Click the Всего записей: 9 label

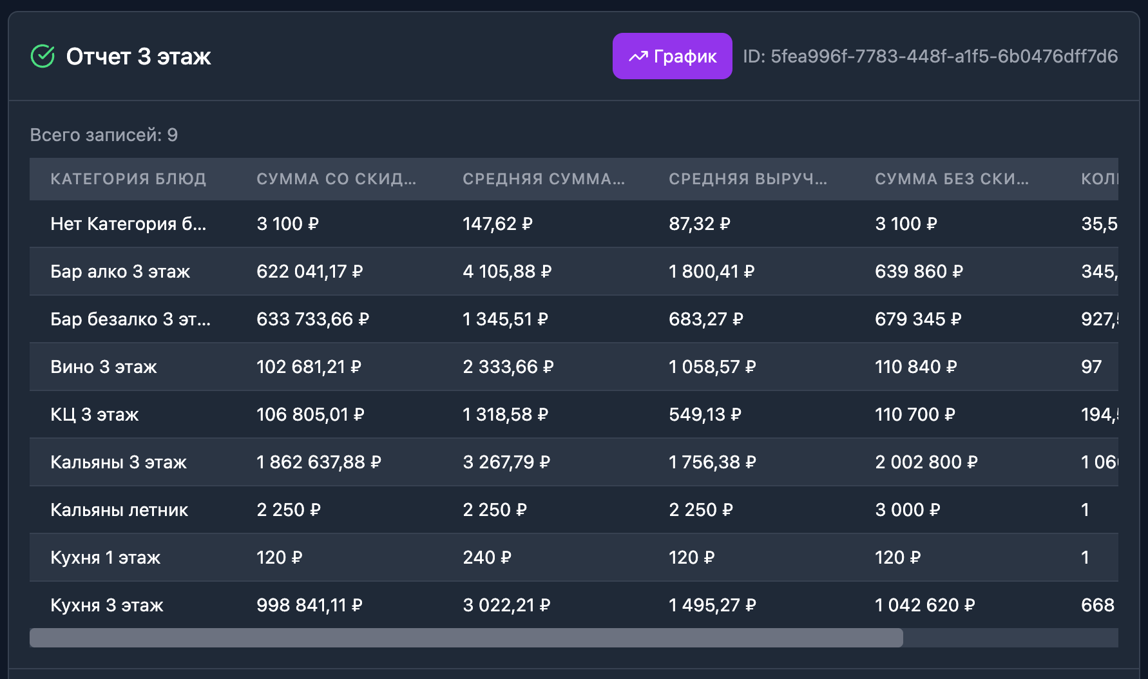point(104,135)
